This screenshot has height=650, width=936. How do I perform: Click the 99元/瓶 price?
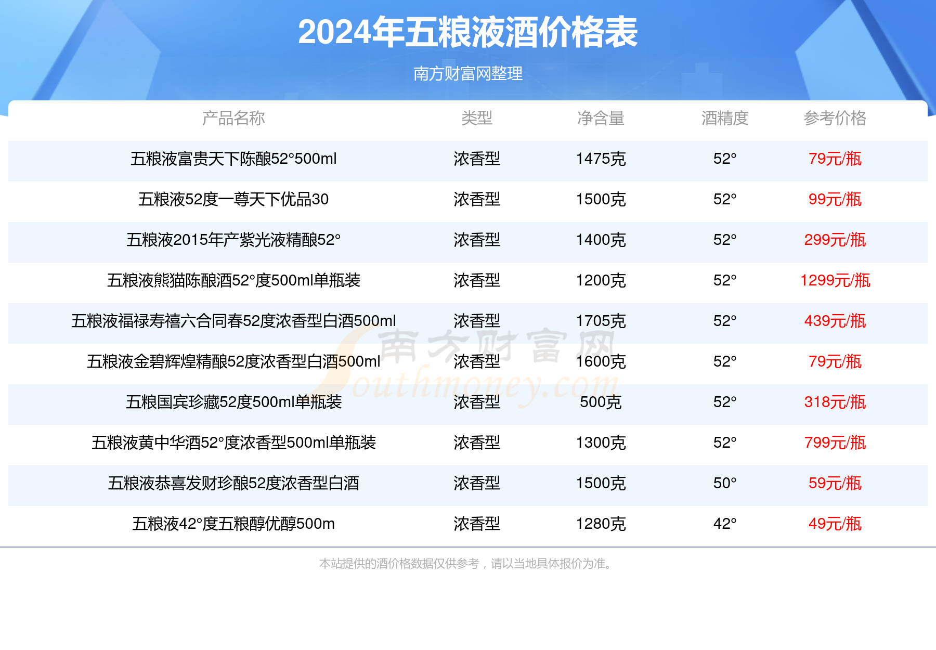835,200
